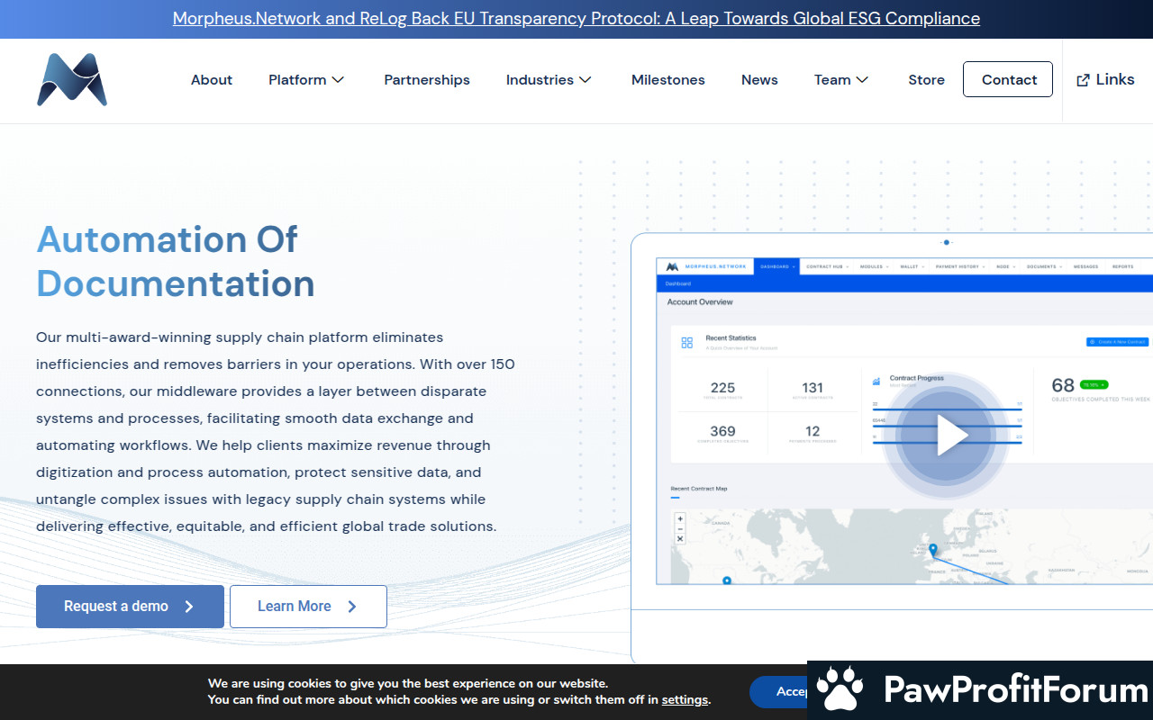Image resolution: width=1153 pixels, height=720 pixels.
Task: Open the News page
Action: point(759,80)
